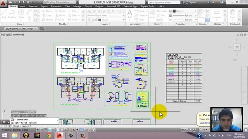
Task: Click the ViewCube TOP face
Action: pos(237,47)
